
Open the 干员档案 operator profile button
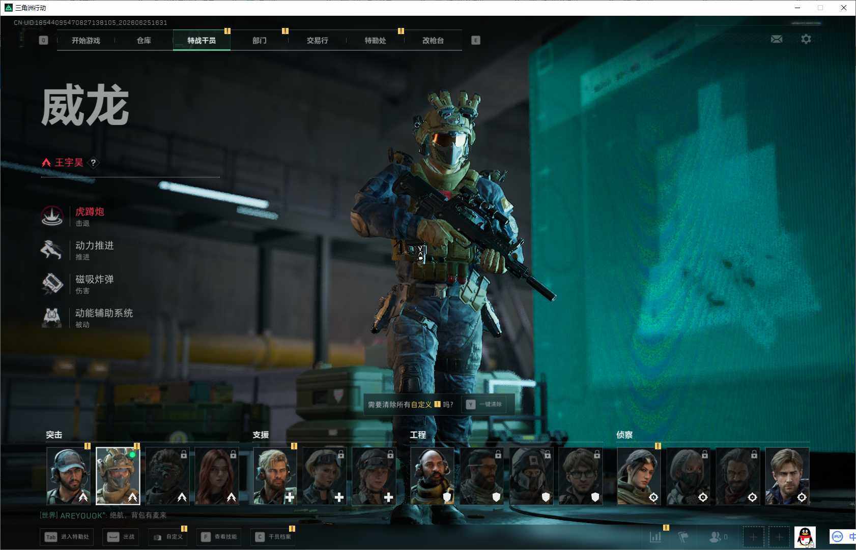coord(273,537)
